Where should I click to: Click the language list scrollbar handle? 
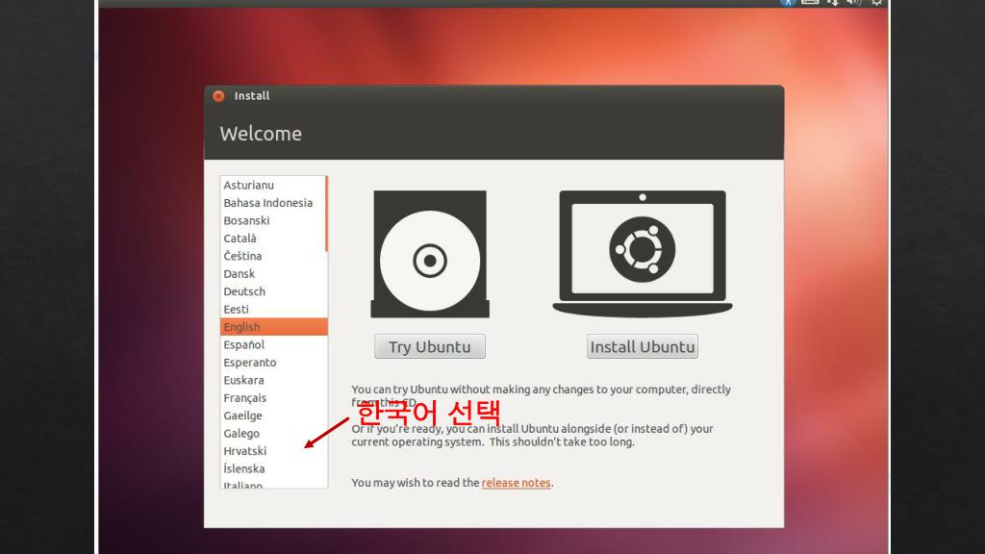point(326,214)
